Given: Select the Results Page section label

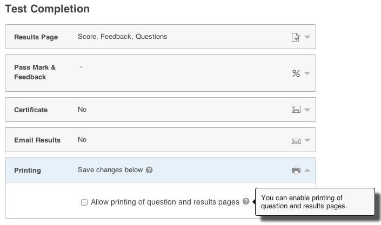Looking at the screenshot, I should 36,37.
